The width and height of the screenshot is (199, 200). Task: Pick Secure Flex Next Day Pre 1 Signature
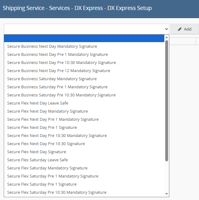coord(42,128)
